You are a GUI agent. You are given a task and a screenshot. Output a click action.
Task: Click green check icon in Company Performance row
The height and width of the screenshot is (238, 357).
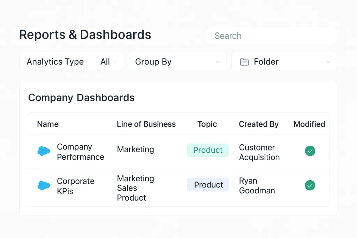click(310, 151)
